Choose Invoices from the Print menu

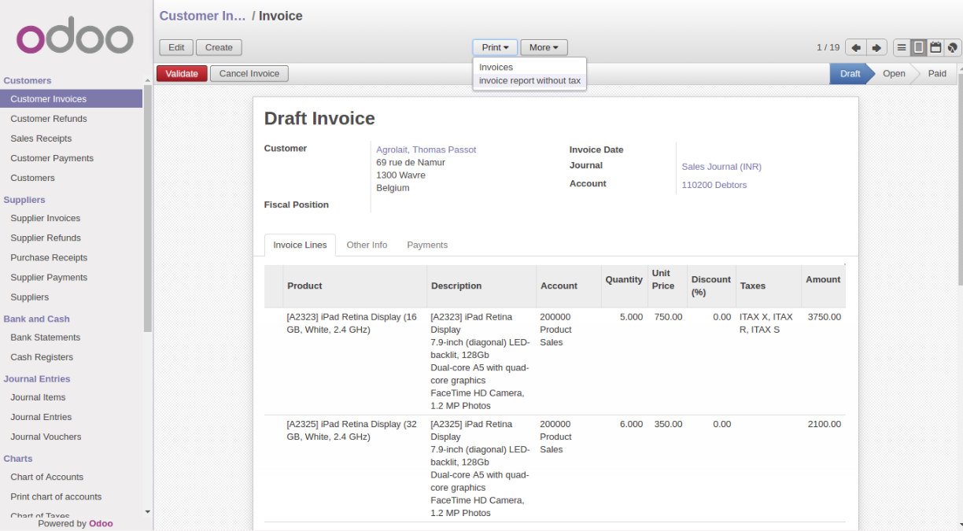pos(529,68)
